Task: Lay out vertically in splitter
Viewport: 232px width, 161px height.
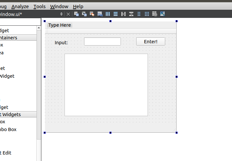Action: pyautogui.click(x=131, y=14)
